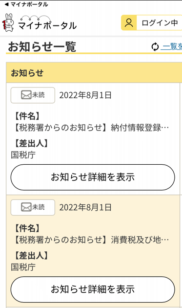Click the お知らせ section header bar
Image resolution: width=182 pixels, height=308 pixels.
point(94,73)
